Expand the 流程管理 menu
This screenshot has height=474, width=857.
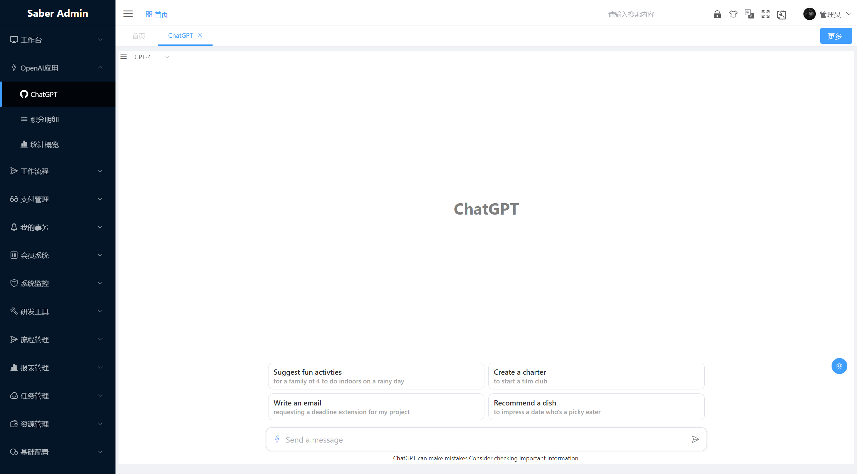tap(58, 340)
